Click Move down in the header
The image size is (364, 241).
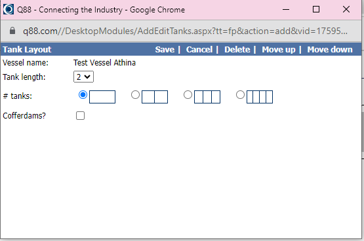[x=330, y=49]
